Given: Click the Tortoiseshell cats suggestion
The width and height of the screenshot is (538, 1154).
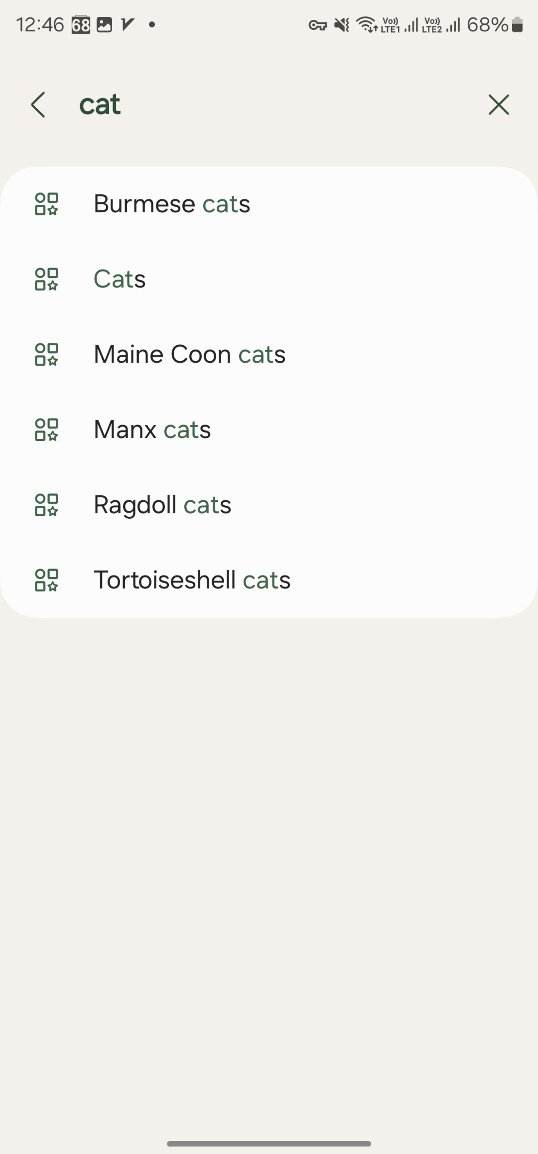Looking at the screenshot, I should (x=192, y=579).
